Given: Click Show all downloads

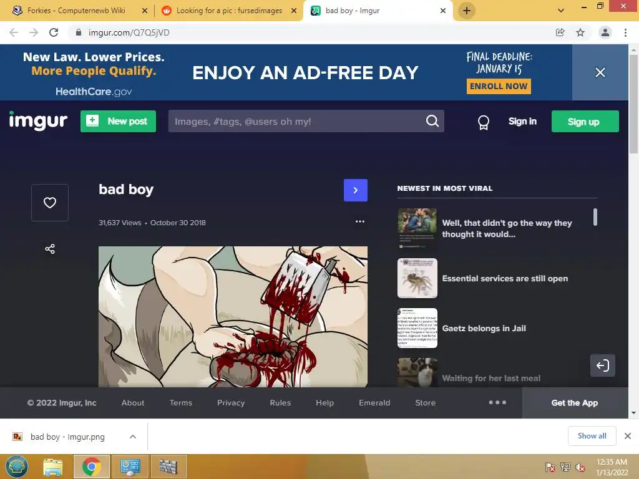Looking at the screenshot, I should [592, 436].
